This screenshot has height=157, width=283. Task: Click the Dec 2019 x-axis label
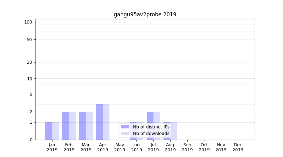tap(238, 147)
